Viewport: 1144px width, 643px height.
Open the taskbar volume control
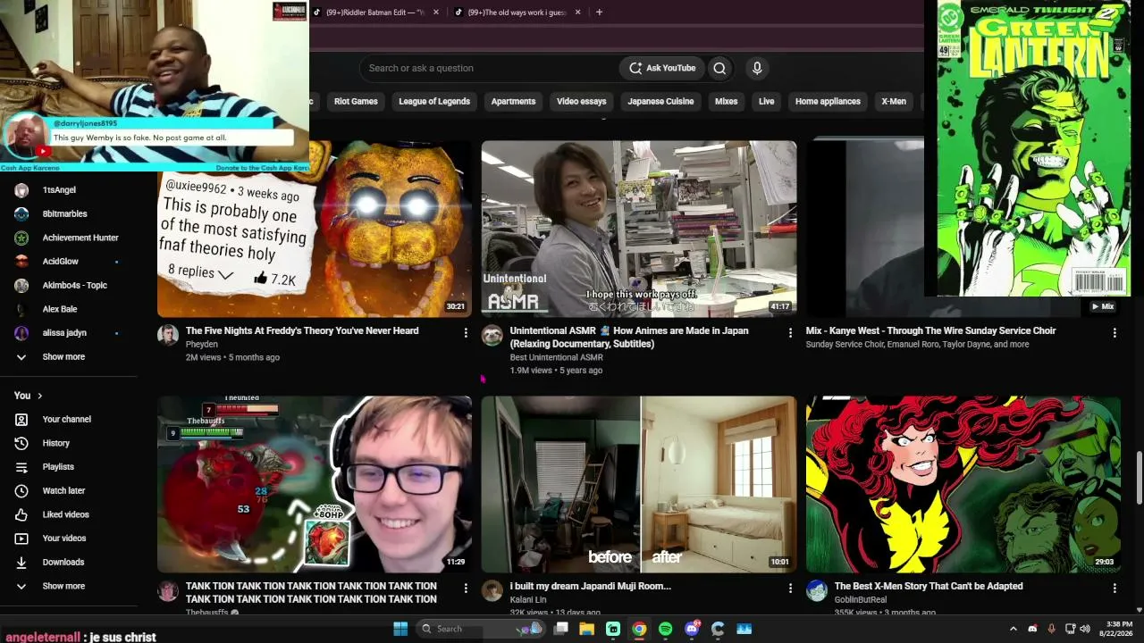(x=1085, y=629)
